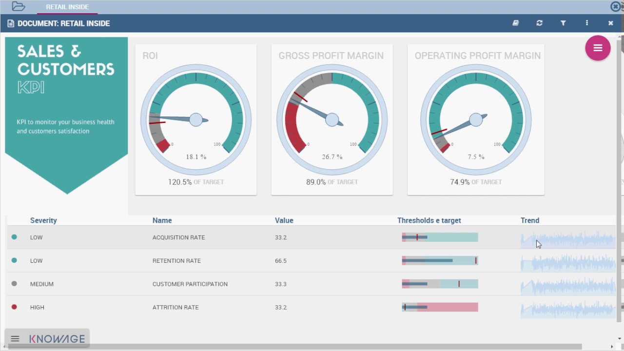Open the folder icon in top bar

click(18, 6)
